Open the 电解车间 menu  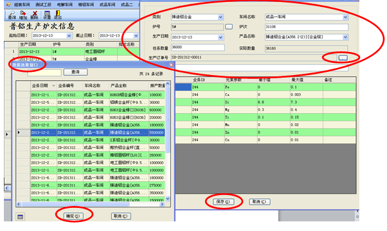pyautogui.click(x=65, y=4)
